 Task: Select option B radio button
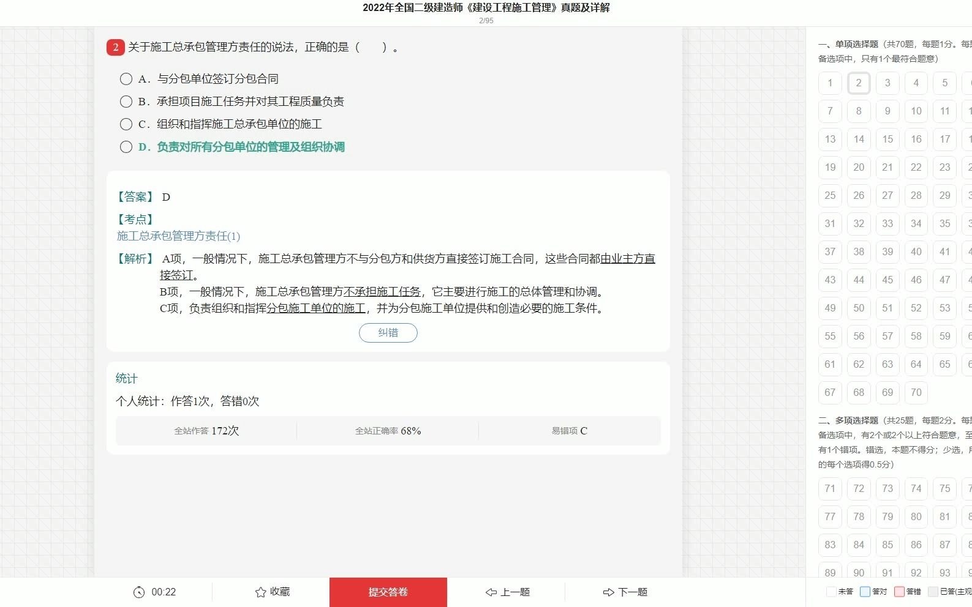[126, 102]
